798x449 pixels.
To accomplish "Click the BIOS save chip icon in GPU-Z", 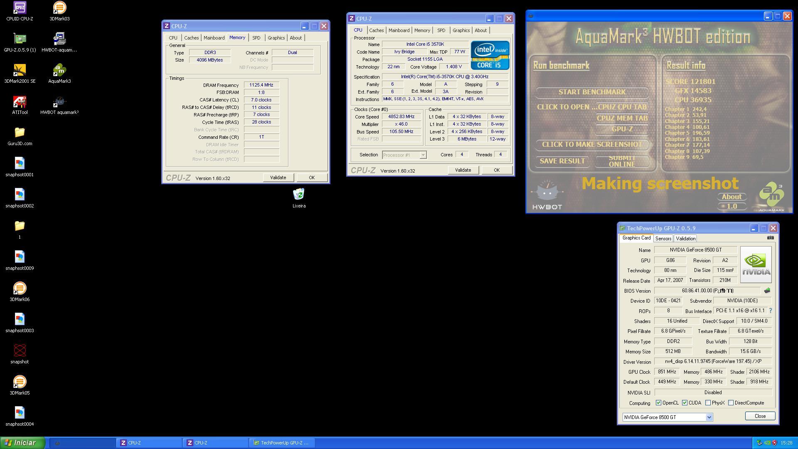I will 767,291.
